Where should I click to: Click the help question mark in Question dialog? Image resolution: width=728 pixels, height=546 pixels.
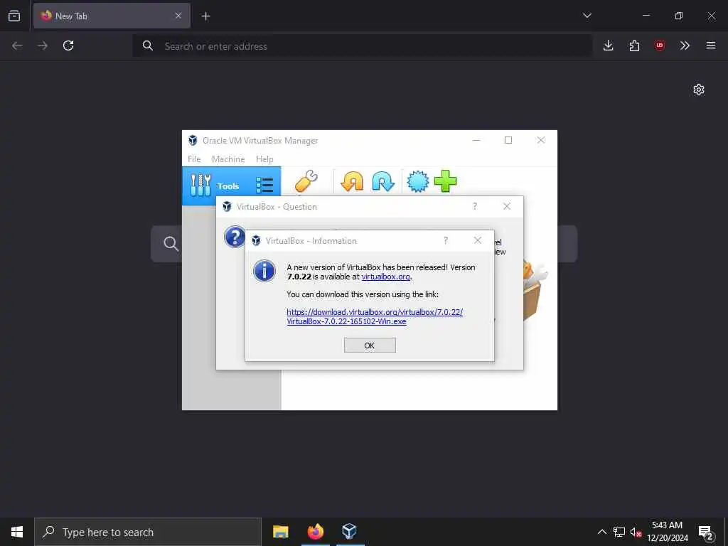pyautogui.click(x=474, y=206)
